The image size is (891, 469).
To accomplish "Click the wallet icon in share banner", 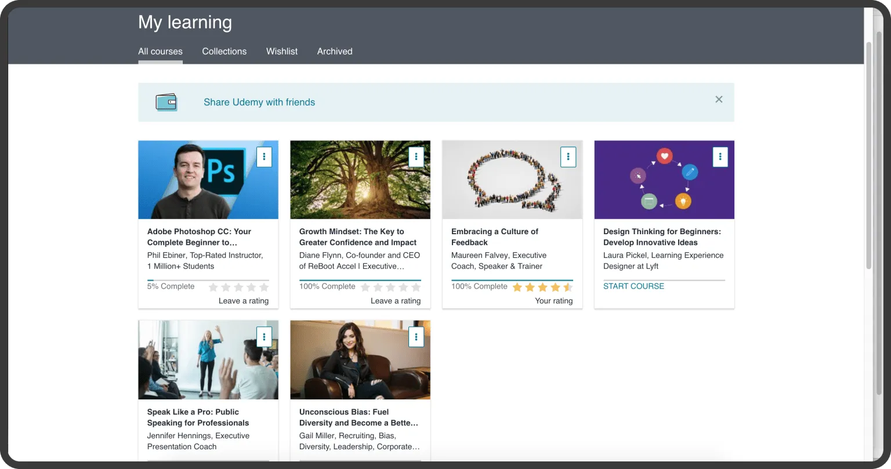I will click(166, 102).
